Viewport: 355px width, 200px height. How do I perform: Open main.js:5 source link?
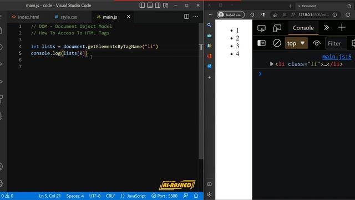pyautogui.click(x=337, y=57)
